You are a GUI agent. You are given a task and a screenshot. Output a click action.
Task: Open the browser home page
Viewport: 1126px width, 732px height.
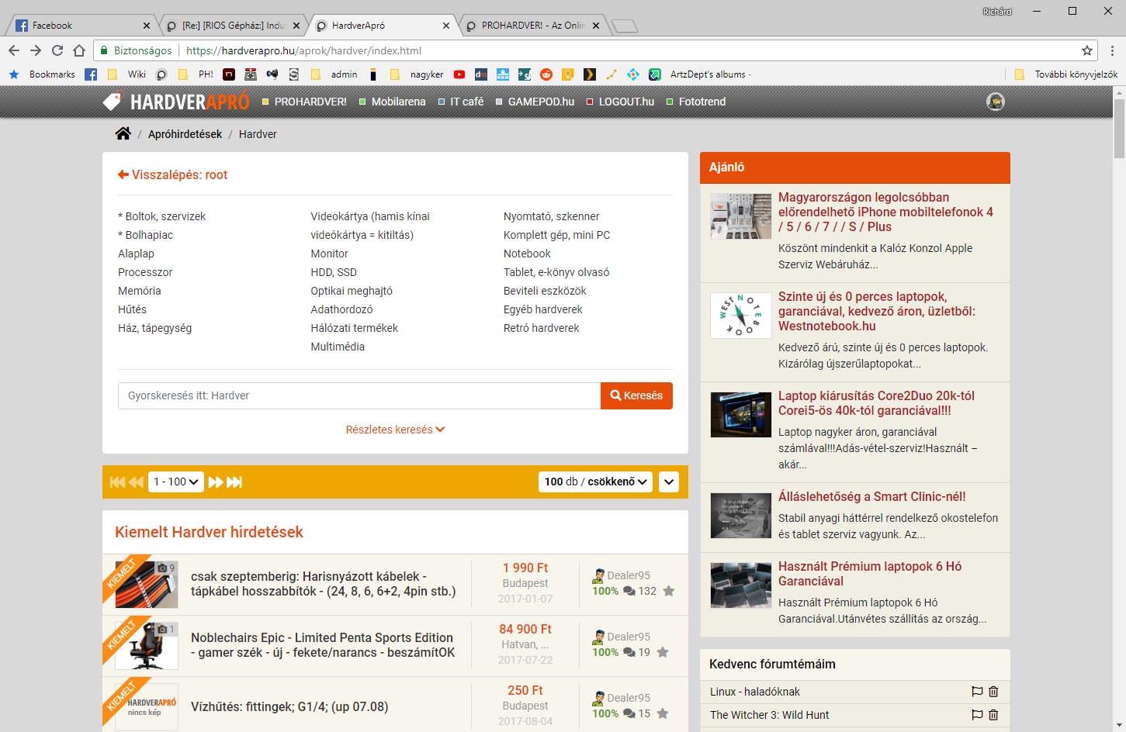point(79,50)
